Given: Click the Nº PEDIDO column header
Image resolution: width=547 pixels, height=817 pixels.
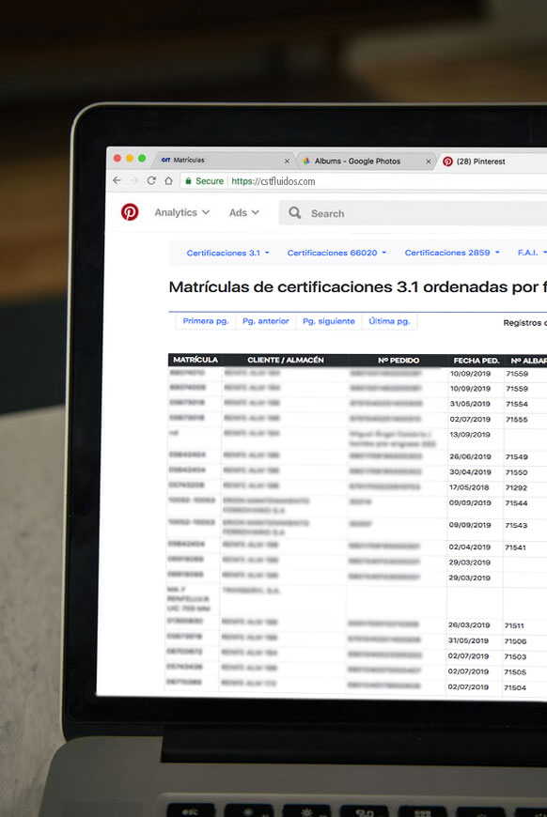Looking at the screenshot, I should pyautogui.click(x=399, y=361).
